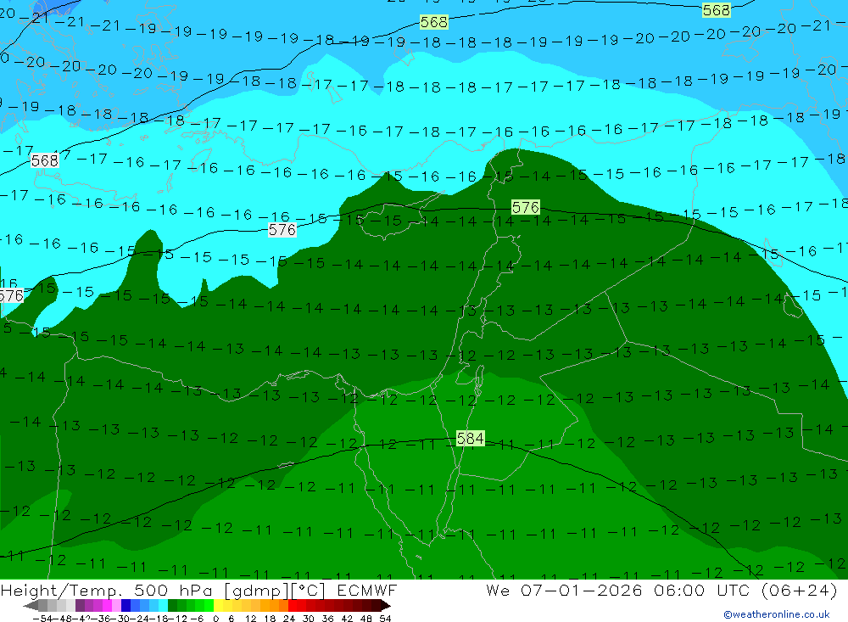
Task: Click the 568 label next to -17 -16
Action: click(44, 160)
